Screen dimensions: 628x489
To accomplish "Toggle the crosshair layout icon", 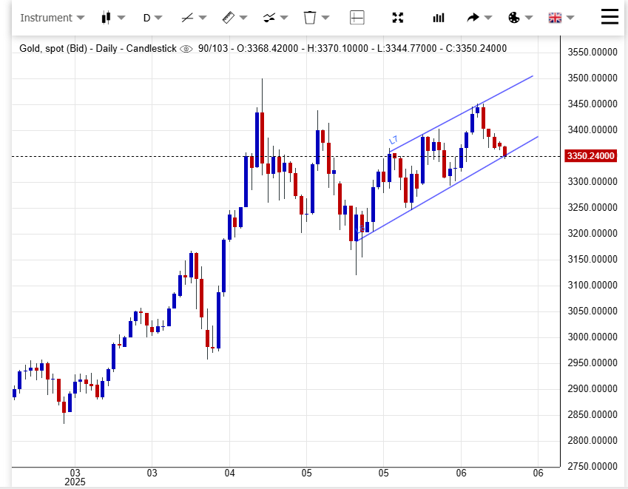I will 357,18.
